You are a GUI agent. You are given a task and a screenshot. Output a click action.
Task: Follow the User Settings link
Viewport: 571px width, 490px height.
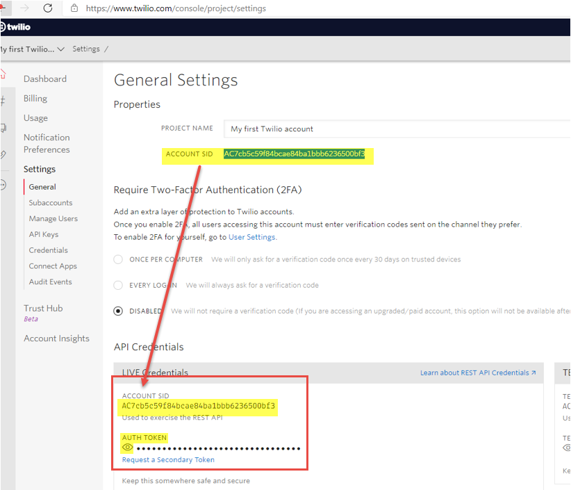click(x=252, y=237)
